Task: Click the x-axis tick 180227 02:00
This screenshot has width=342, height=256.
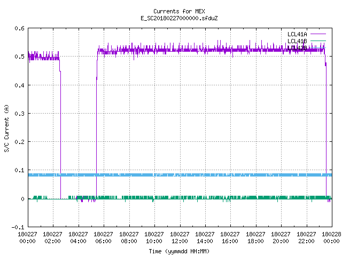Action: pos(52,237)
